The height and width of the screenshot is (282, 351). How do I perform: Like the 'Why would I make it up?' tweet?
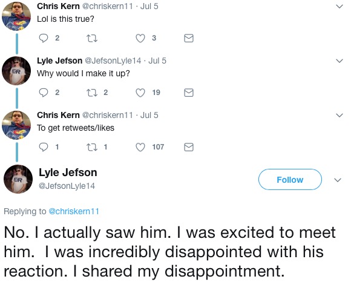coord(140,93)
